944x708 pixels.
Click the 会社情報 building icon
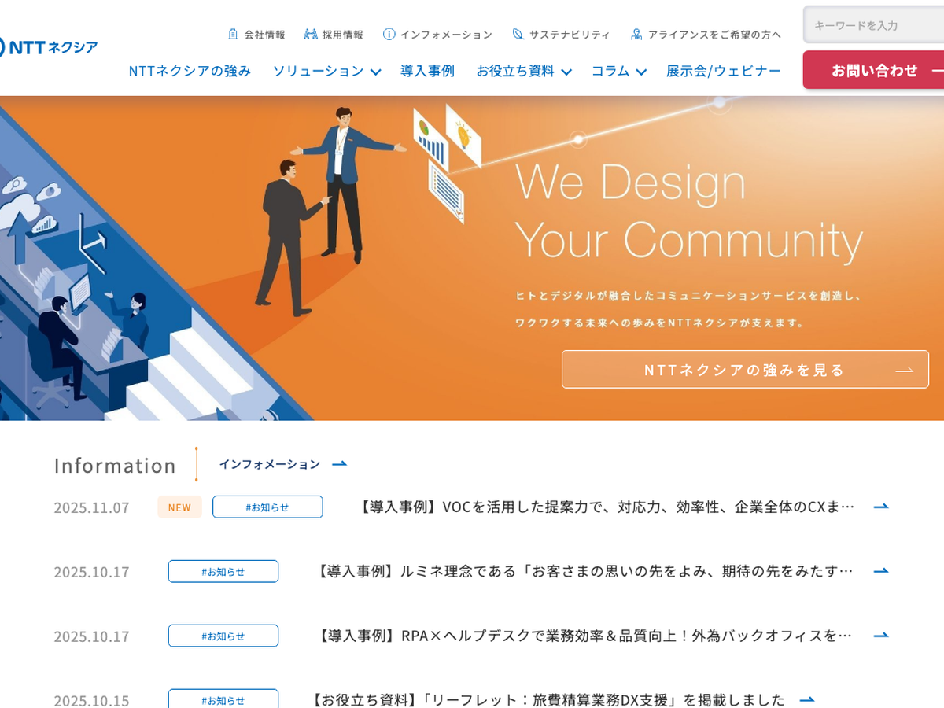[233, 35]
